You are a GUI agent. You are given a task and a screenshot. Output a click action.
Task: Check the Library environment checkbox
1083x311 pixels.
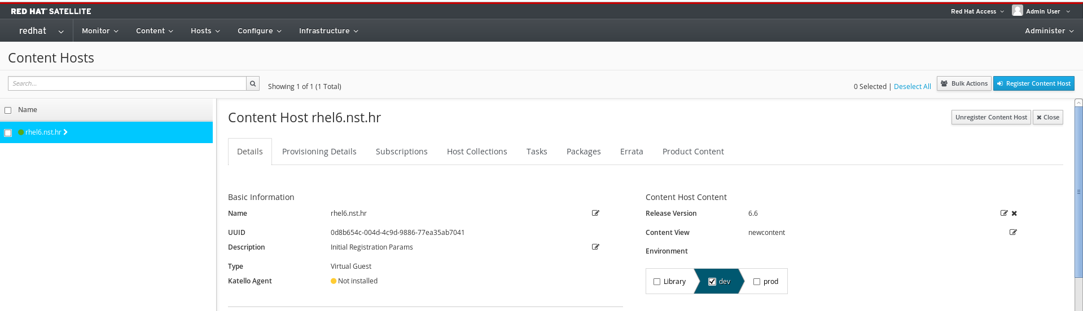[x=657, y=282]
